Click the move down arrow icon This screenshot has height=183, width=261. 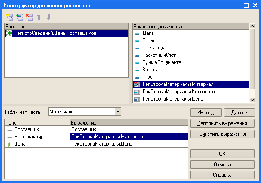(49, 17)
